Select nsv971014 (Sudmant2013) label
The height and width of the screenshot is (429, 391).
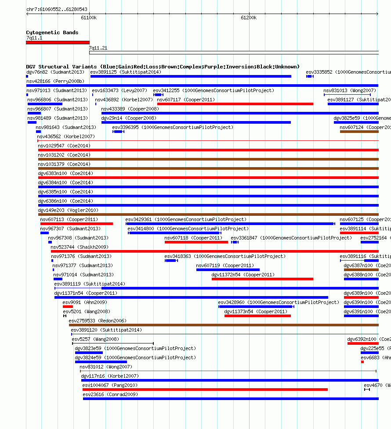[83, 275]
